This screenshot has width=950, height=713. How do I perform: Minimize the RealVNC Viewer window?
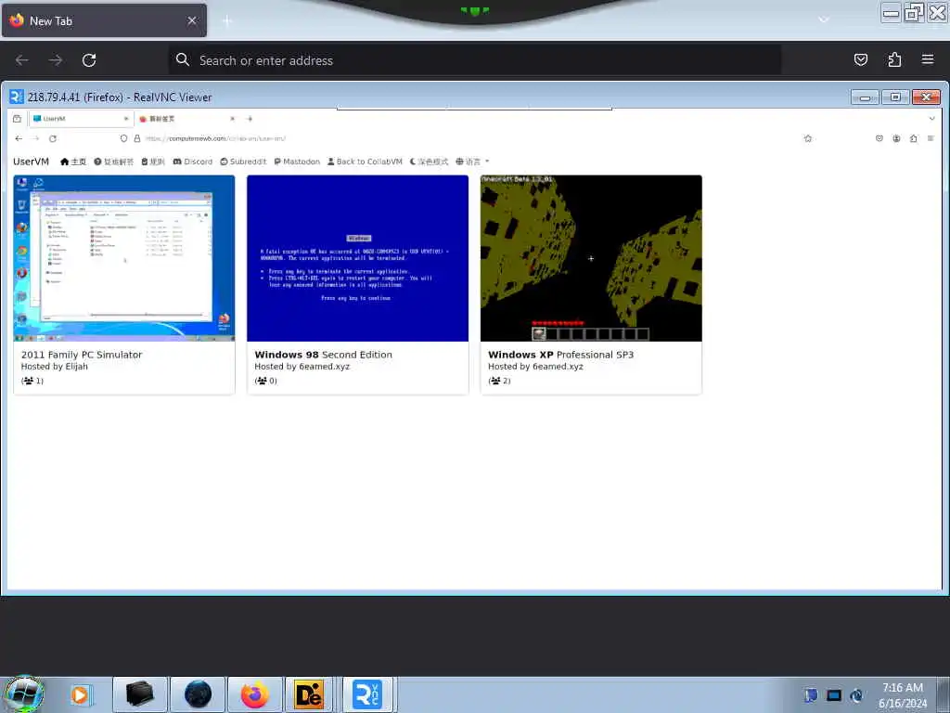pos(865,97)
